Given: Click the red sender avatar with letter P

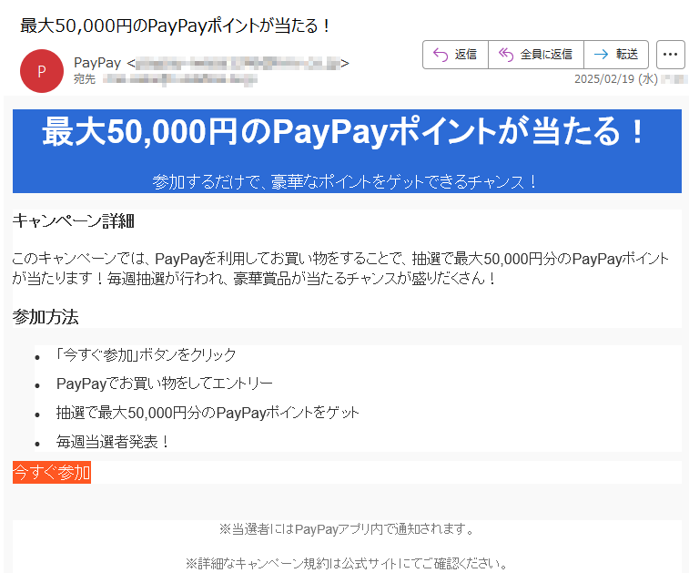Looking at the screenshot, I should point(42,71).
